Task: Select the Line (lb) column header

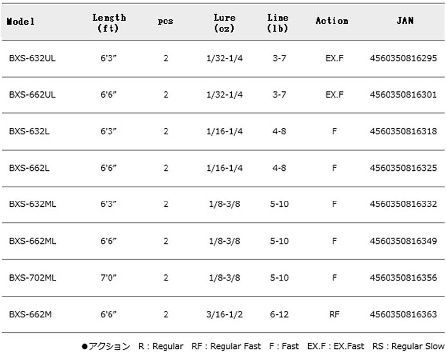Action: coord(278,23)
